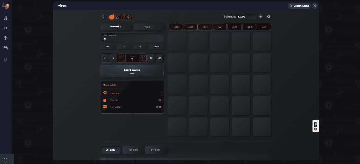This screenshot has width=360, height=164.
Task: Click the Switch Game search button
Action: pyautogui.click(x=299, y=6)
